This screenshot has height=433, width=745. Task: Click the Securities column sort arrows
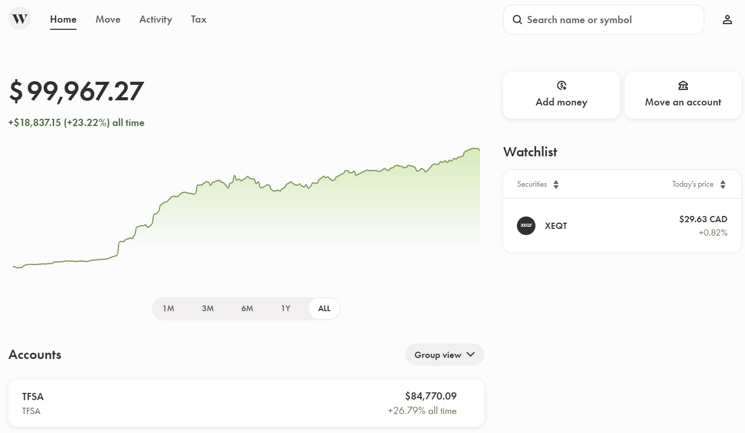[x=556, y=184]
